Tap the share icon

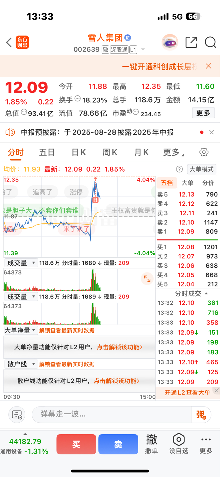click(191, 42)
